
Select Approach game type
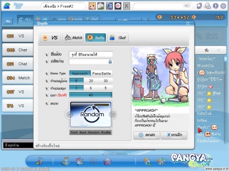click(x=80, y=73)
